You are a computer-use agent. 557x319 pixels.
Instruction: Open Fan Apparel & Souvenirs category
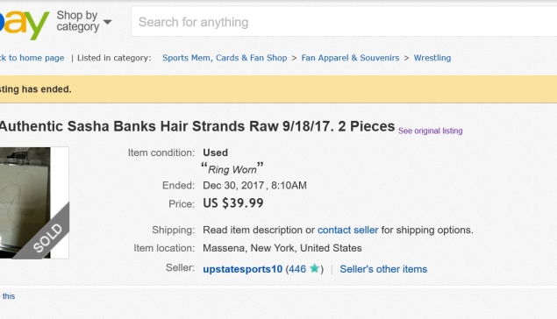(350, 58)
